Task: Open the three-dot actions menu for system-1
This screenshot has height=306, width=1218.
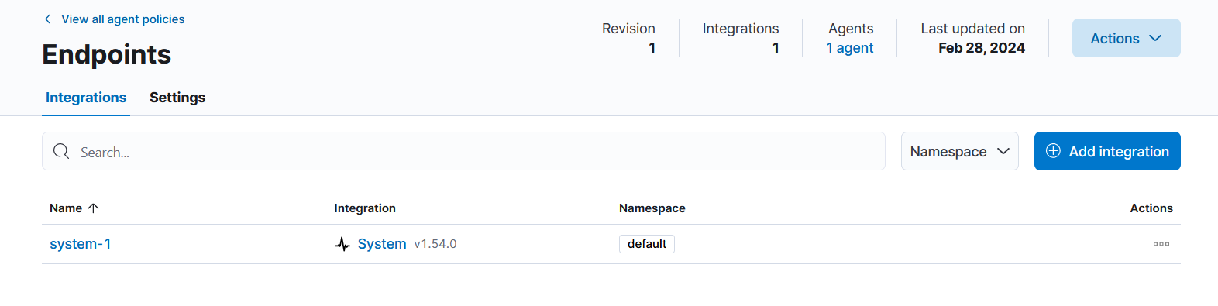Action: [x=1161, y=244]
